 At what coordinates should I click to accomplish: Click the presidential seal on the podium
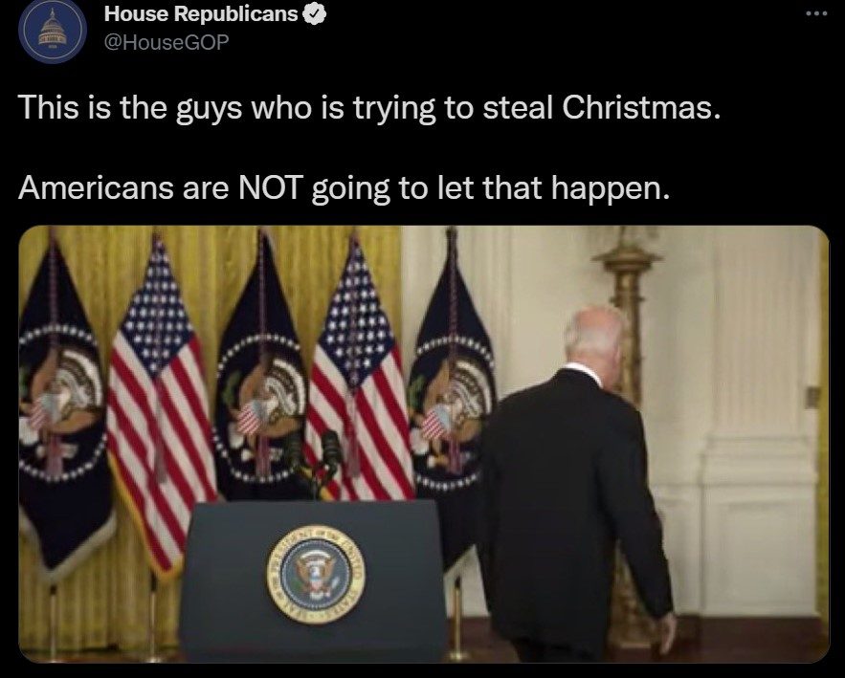(316, 574)
